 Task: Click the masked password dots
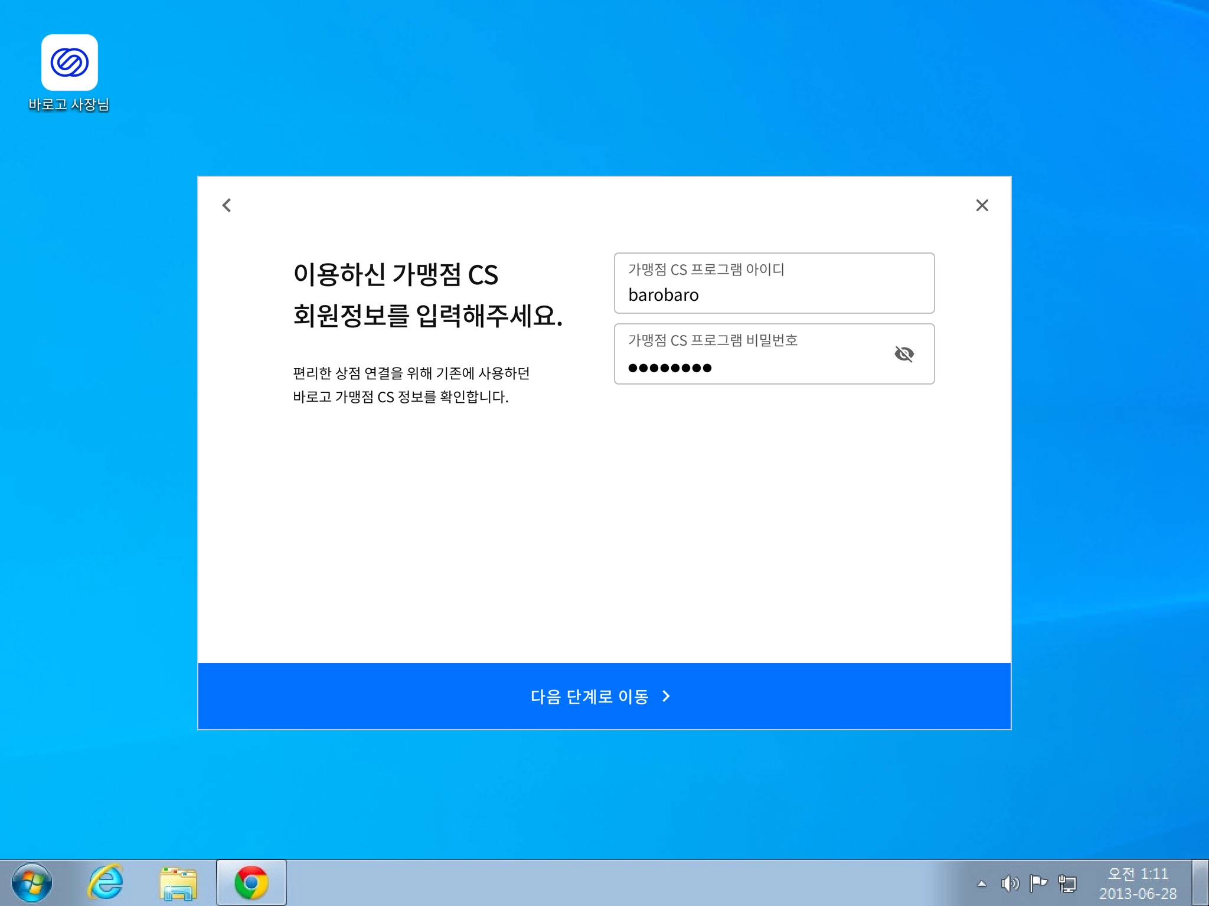point(670,368)
